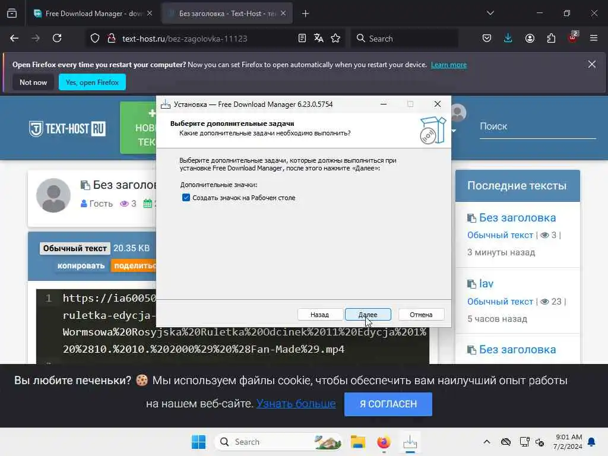Translate this page icon

(x=319, y=39)
